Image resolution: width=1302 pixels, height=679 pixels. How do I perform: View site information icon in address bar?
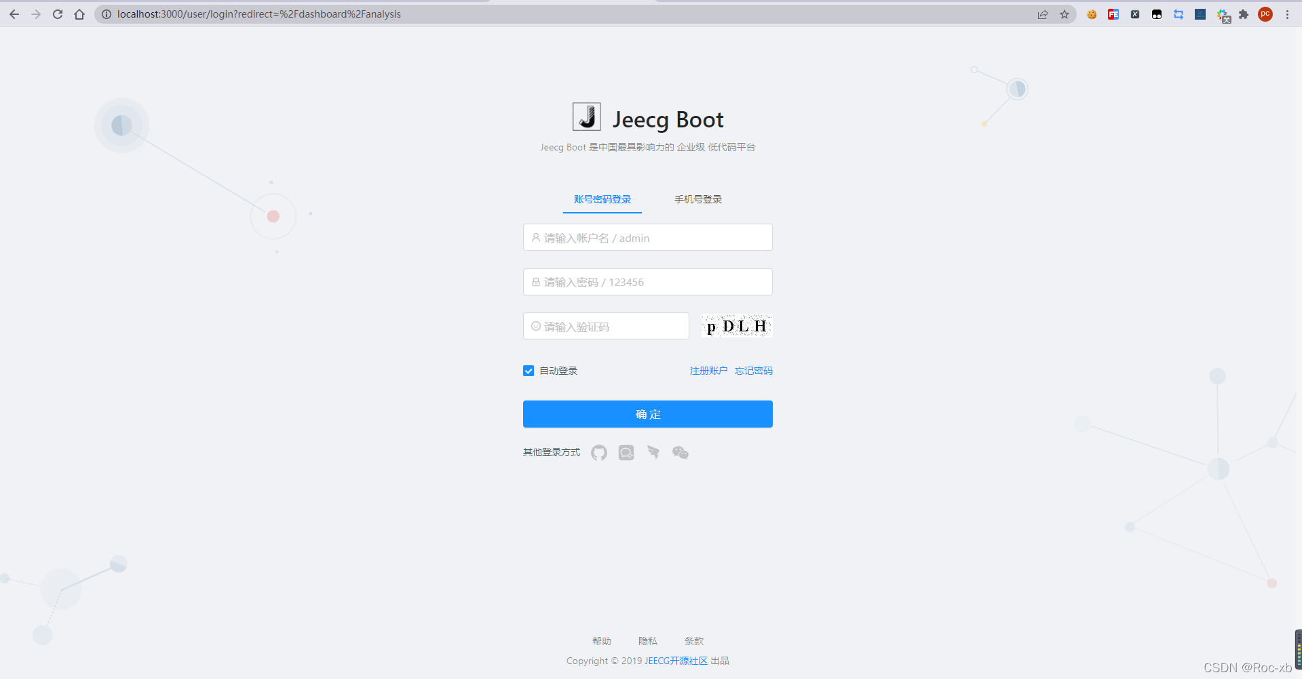[x=107, y=14]
